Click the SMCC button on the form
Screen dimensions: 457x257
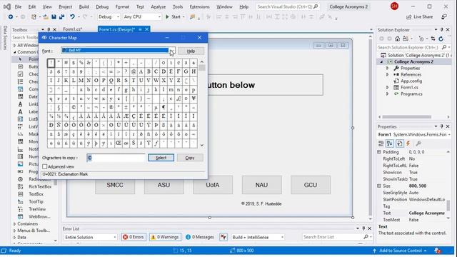pos(115,185)
